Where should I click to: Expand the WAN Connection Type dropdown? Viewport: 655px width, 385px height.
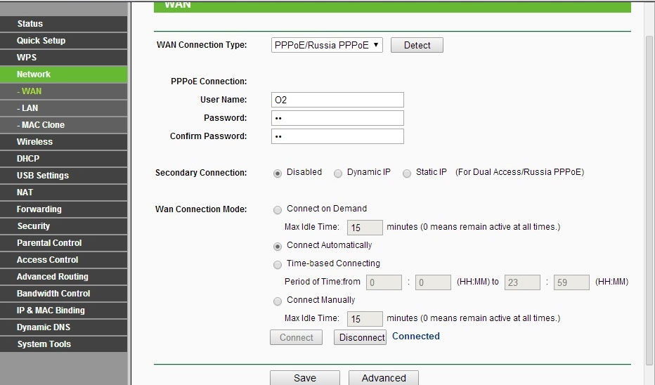[x=327, y=45]
